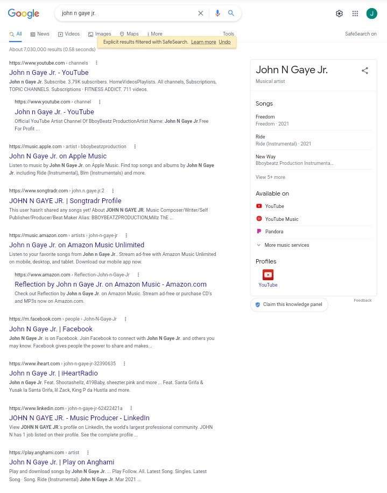Open the three-dot menu beside the linkedin.com result

coord(131,408)
